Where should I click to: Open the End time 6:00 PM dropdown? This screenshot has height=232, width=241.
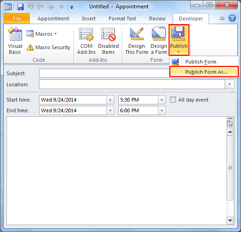point(162,110)
